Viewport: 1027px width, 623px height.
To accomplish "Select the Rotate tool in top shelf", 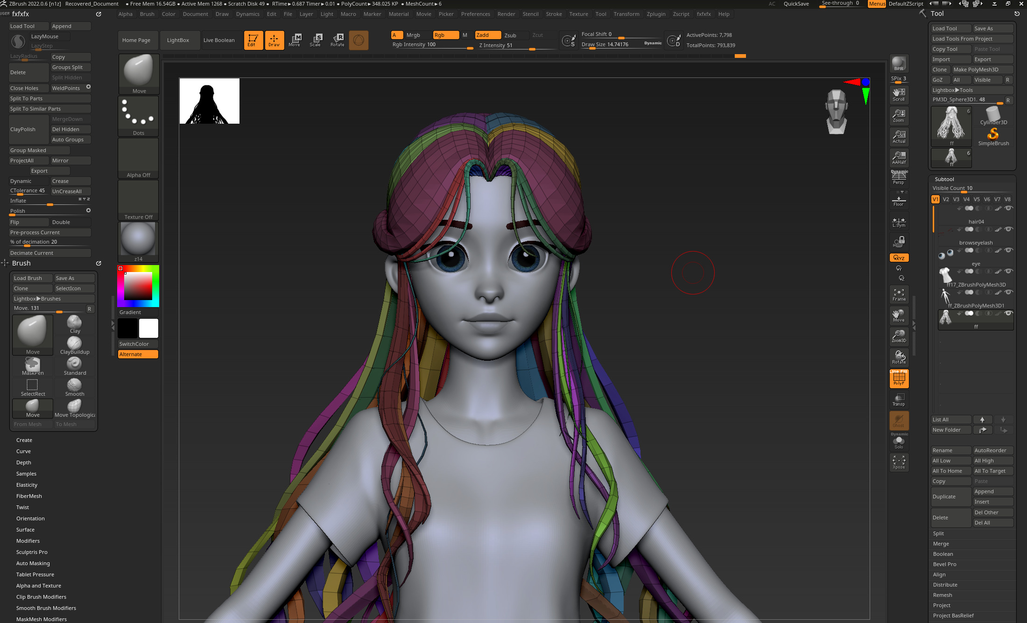I will point(338,40).
